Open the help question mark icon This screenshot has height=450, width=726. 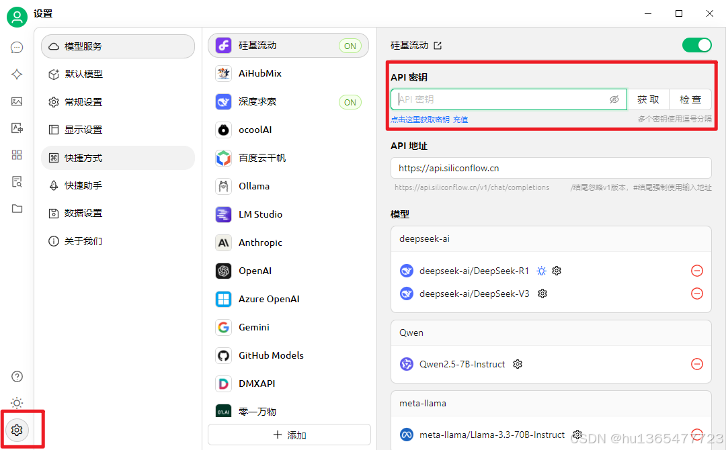click(x=17, y=377)
